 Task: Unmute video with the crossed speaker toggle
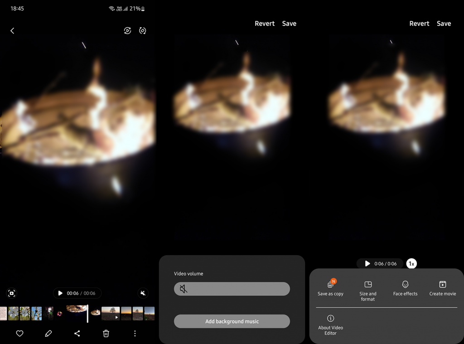tap(143, 293)
